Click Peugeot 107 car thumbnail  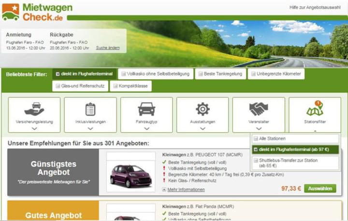point(131,172)
